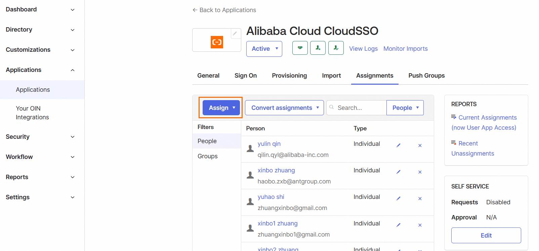Open the Convert assignments dropdown
The width and height of the screenshot is (539, 251).
284,108
